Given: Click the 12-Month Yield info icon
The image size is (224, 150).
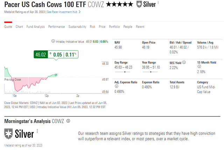Looking at the screenshot, I should pos(199,67).
